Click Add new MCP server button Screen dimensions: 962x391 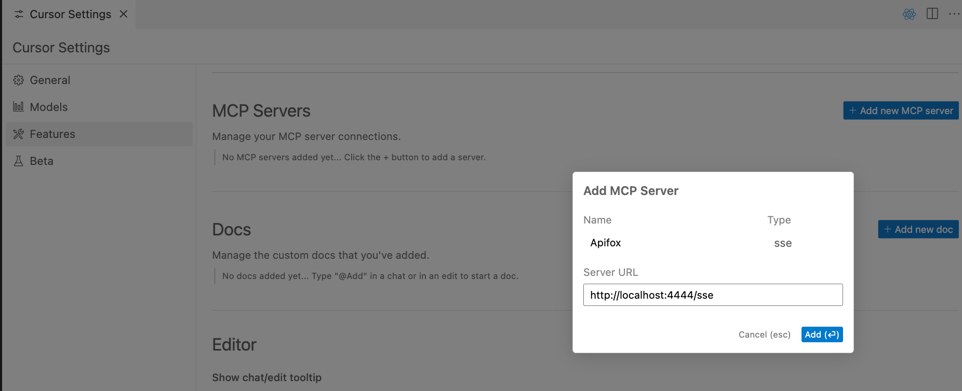tap(901, 111)
